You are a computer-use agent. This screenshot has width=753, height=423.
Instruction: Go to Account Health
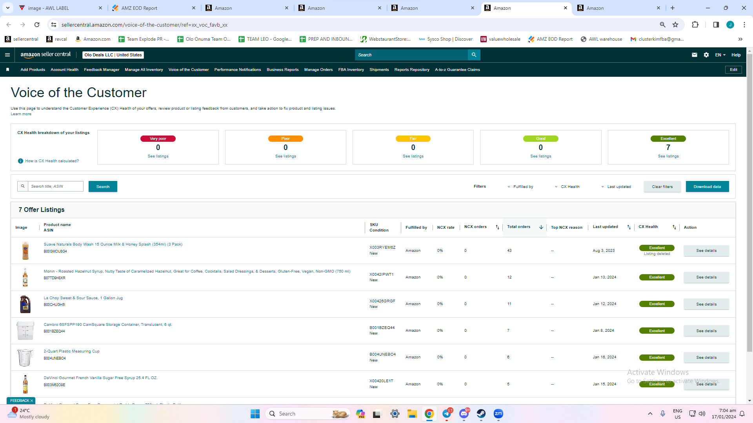(64, 70)
